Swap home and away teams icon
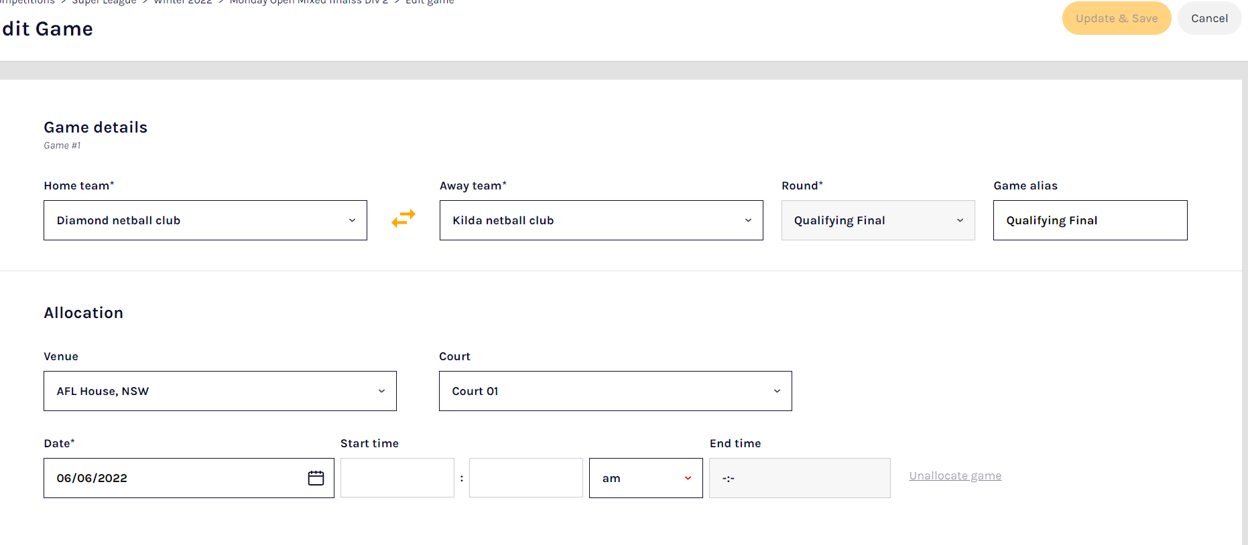Image resolution: width=1248 pixels, height=545 pixels. [403, 218]
